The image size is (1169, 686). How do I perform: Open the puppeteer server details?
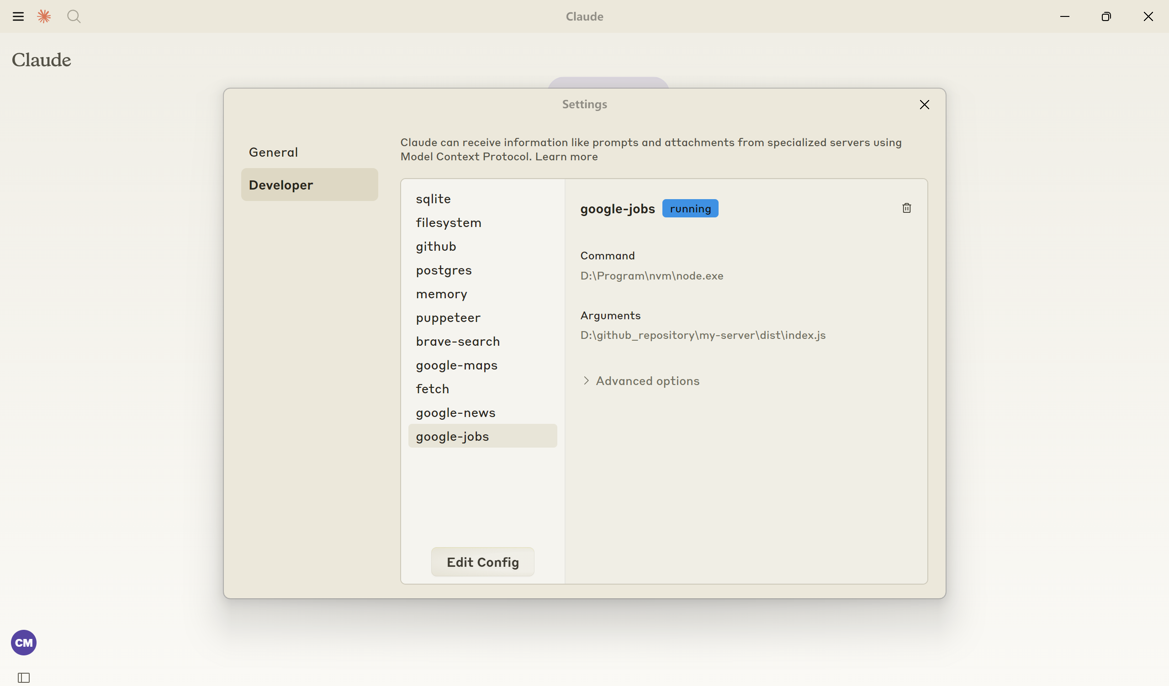coord(448,318)
